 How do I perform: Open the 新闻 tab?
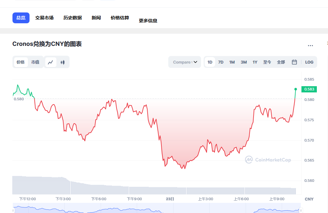pos(96,18)
